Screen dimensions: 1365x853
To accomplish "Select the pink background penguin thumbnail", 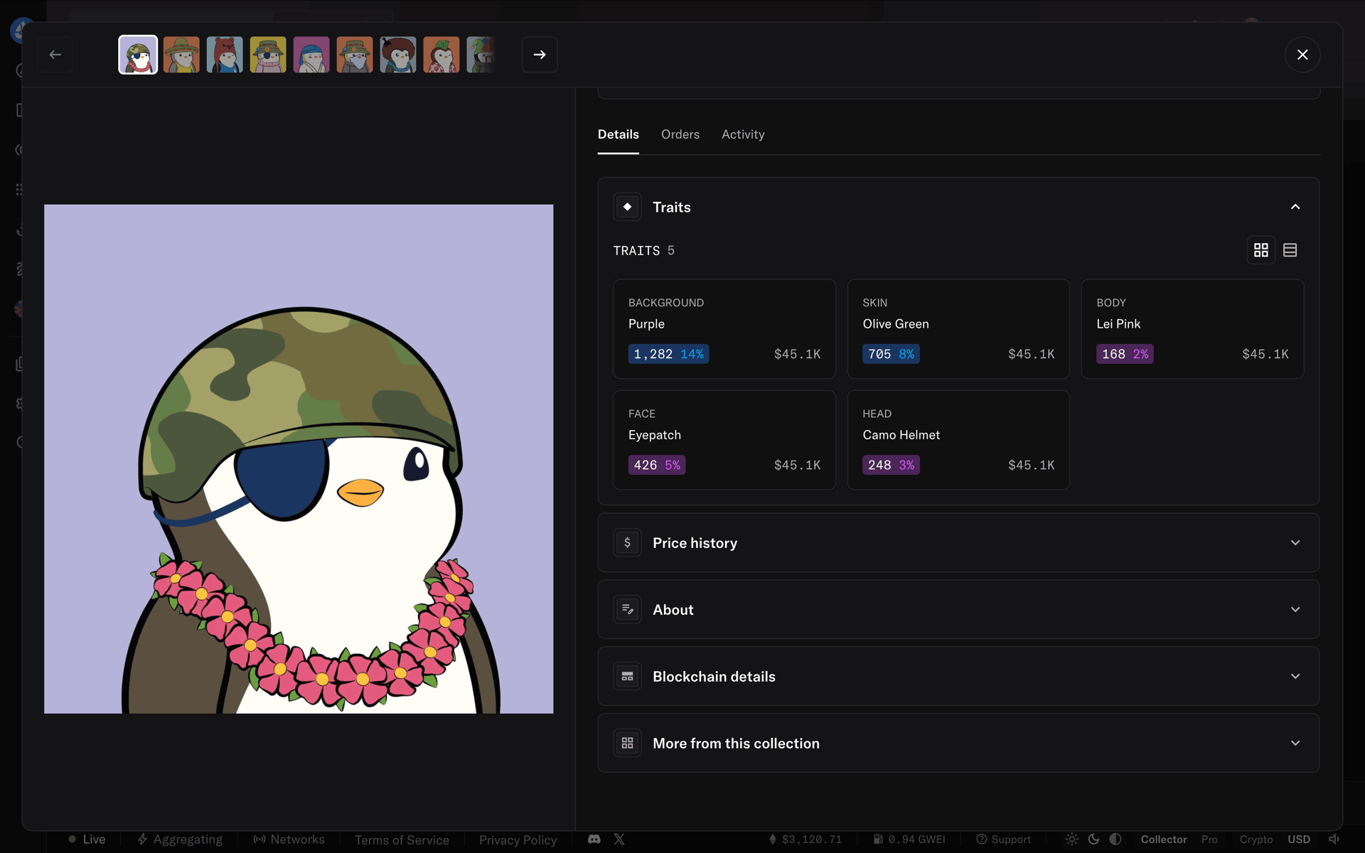I will click(x=311, y=55).
